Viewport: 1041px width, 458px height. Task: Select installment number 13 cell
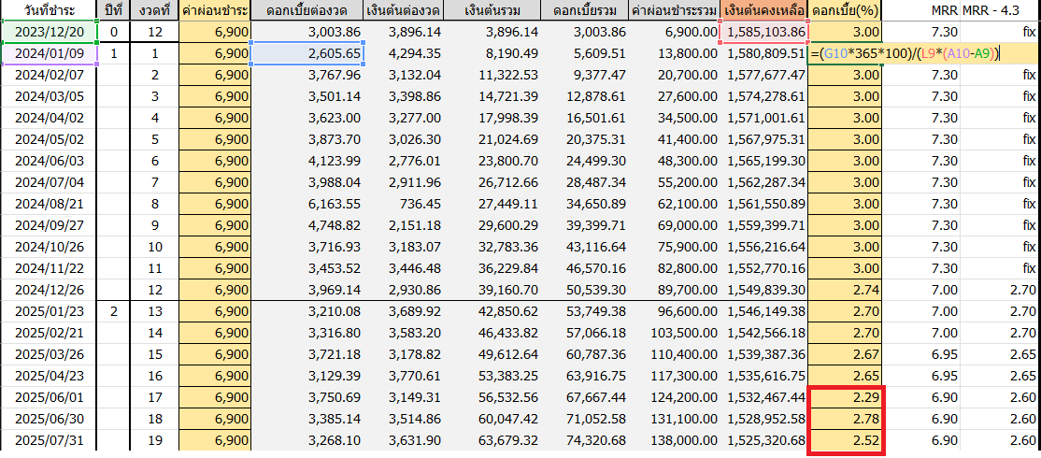pyautogui.click(x=154, y=311)
